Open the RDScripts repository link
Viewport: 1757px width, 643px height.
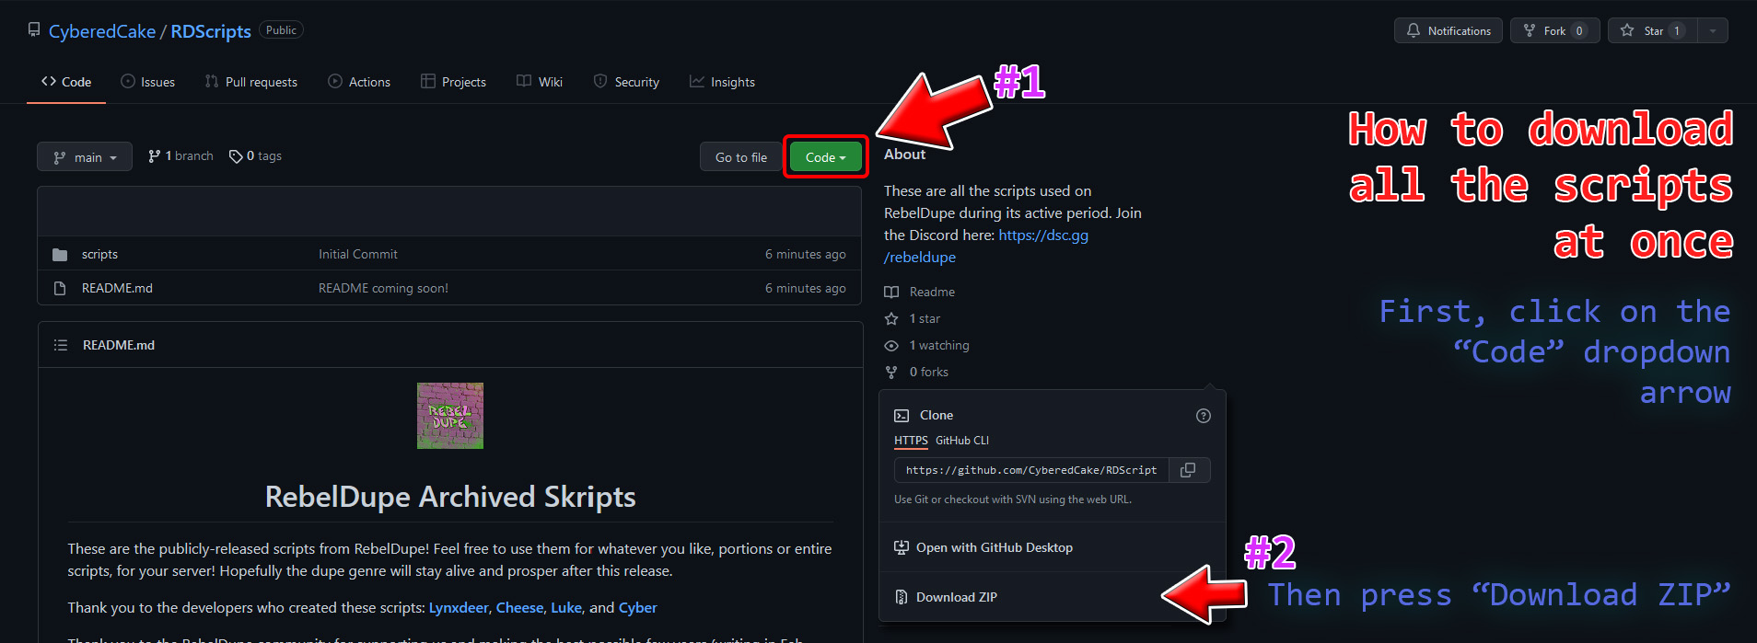[211, 31]
